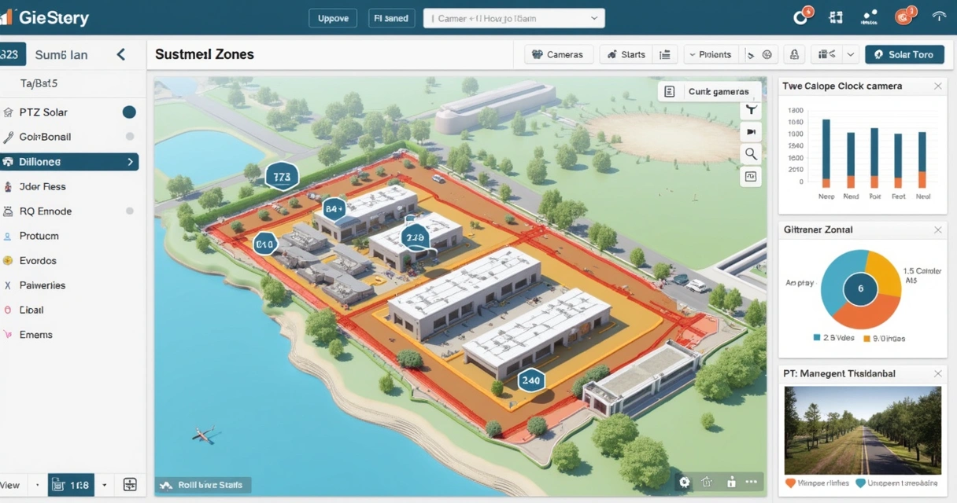Click the Solar Toro button

click(x=904, y=55)
